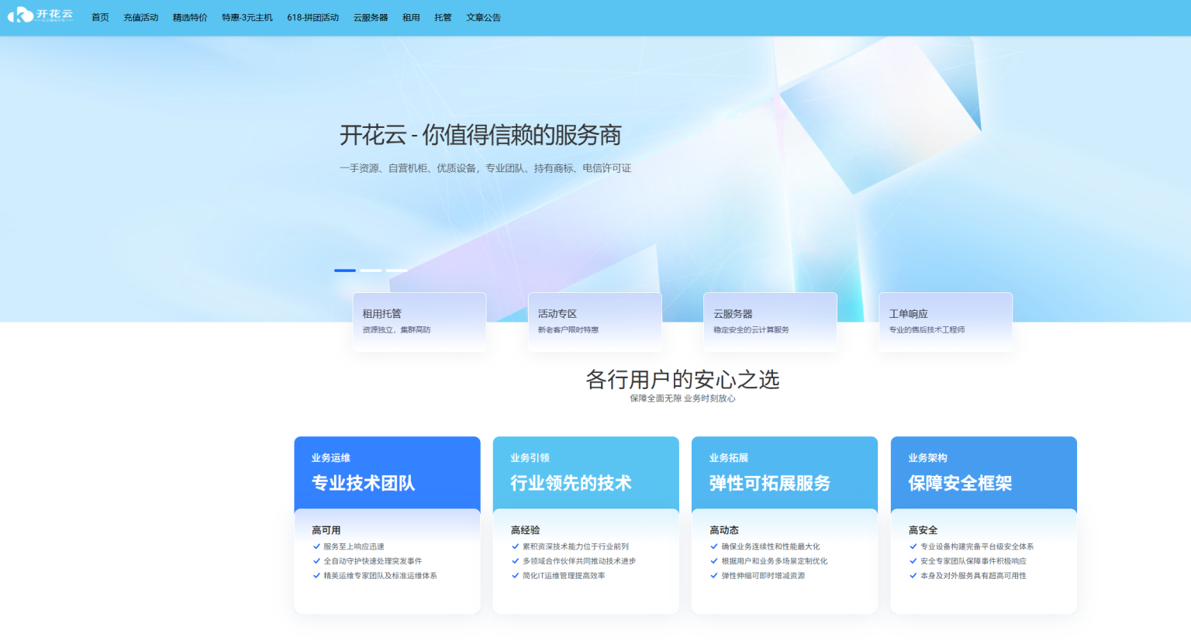The image size is (1191, 641).
Task: Click the text 稳定安全的云计算服务
Action: 751,330
